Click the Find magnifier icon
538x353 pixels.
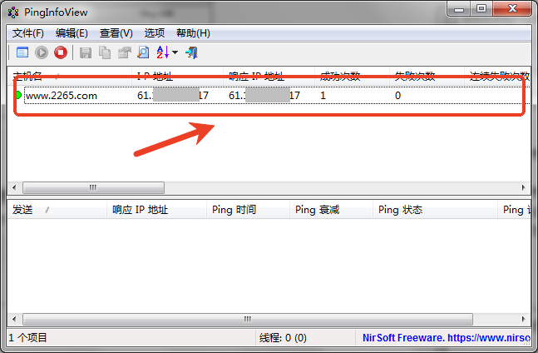click(x=143, y=52)
